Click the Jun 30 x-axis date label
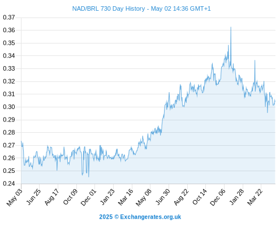280x226 pixels. click(x=163, y=197)
